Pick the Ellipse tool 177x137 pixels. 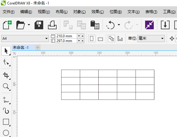6,133
